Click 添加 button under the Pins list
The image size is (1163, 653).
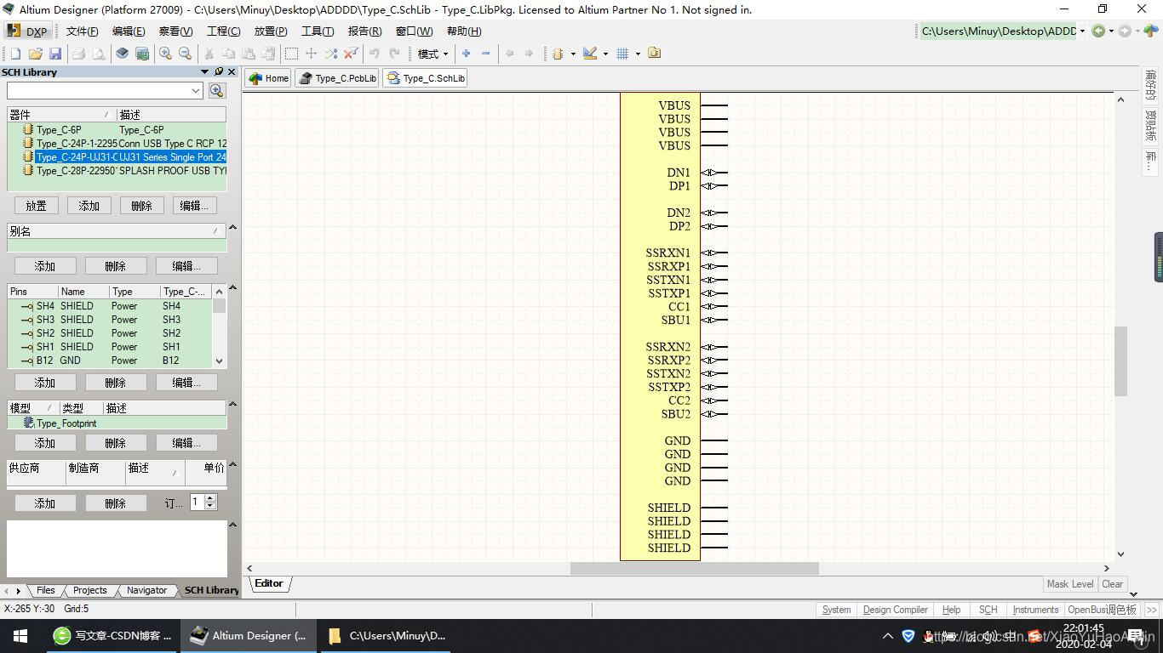click(44, 383)
